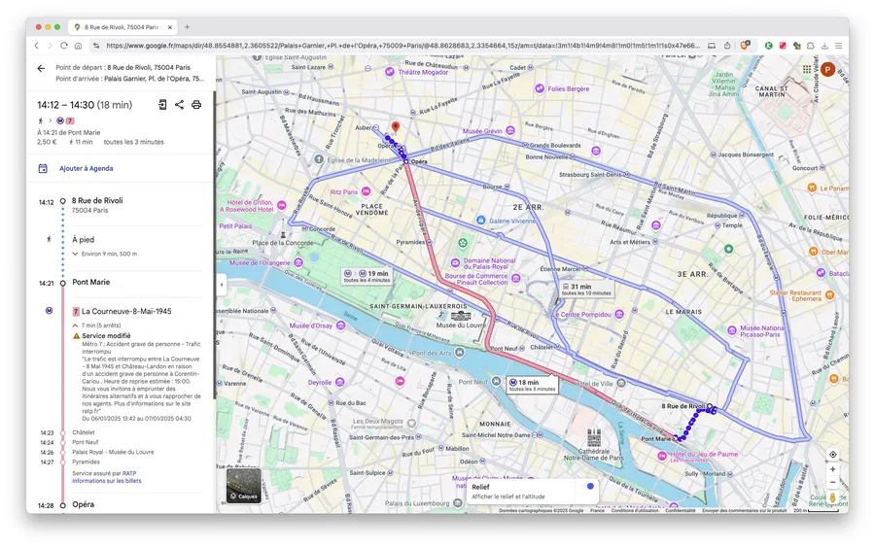The image size is (875, 548).
Task: Open the browser home page icon
Action: pos(78,46)
